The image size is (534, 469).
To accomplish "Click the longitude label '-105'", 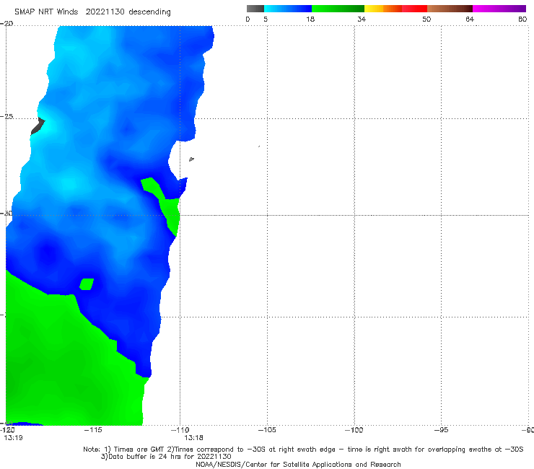I will click(267, 430).
